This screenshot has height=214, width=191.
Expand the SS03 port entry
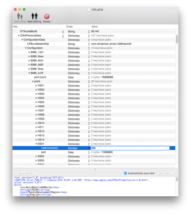[x=36, y=161]
